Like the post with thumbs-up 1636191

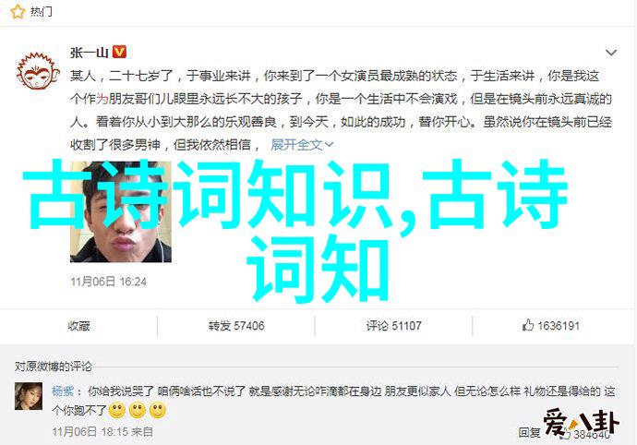[x=551, y=326]
